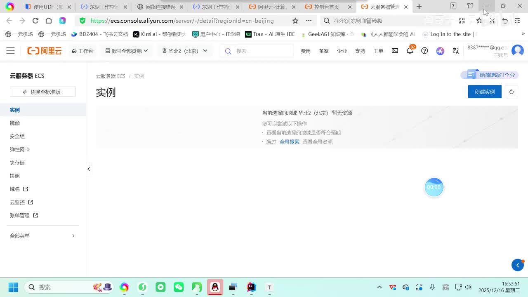Open the browser main menu icon
This screenshot has width=528, height=297.
[517, 21]
